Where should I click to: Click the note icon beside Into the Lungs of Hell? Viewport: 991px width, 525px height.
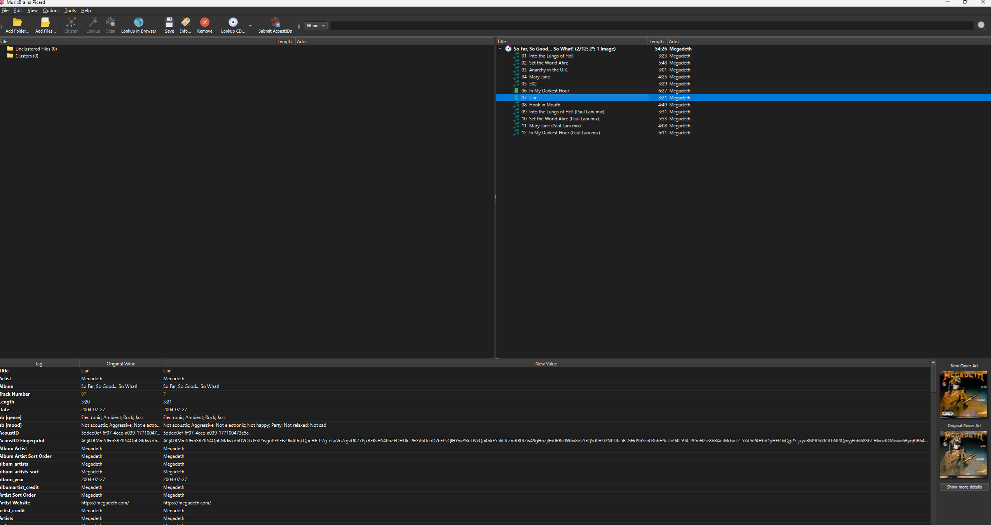516,56
